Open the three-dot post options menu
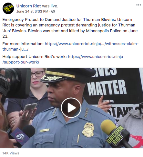The width and height of the screenshot is (143, 157). (x=138, y=5)
